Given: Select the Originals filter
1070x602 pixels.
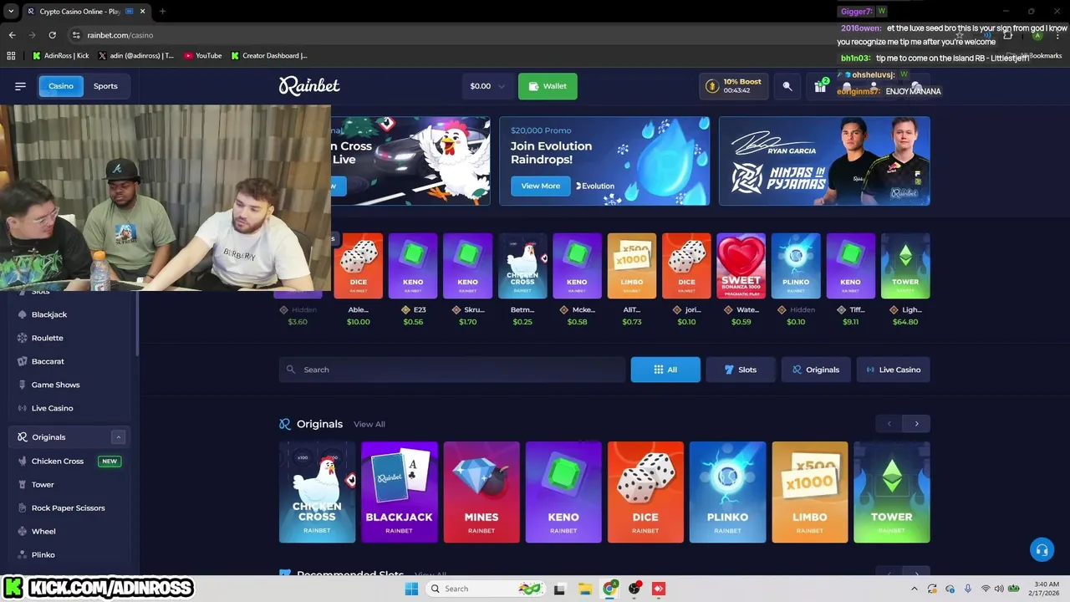Looking at the screenshot, I should [x=816, y=370].
